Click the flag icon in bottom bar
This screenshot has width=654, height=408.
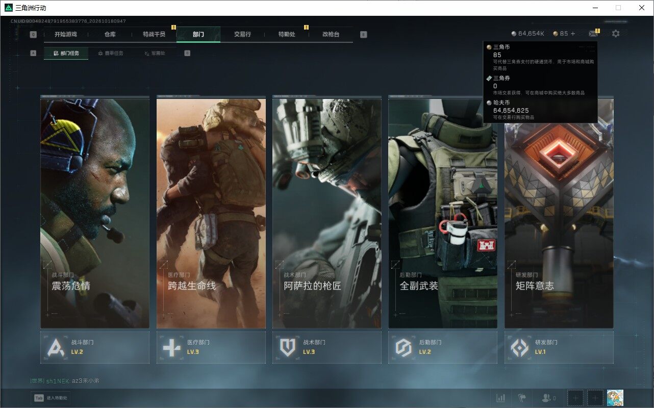tap(522, 398)
